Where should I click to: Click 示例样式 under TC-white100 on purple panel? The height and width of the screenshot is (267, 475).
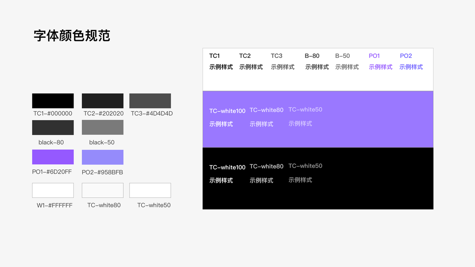[x=221, y=124]
